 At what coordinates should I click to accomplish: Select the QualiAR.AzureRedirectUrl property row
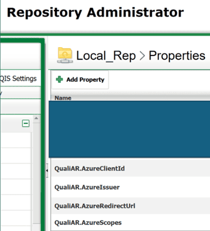point(130,206)
